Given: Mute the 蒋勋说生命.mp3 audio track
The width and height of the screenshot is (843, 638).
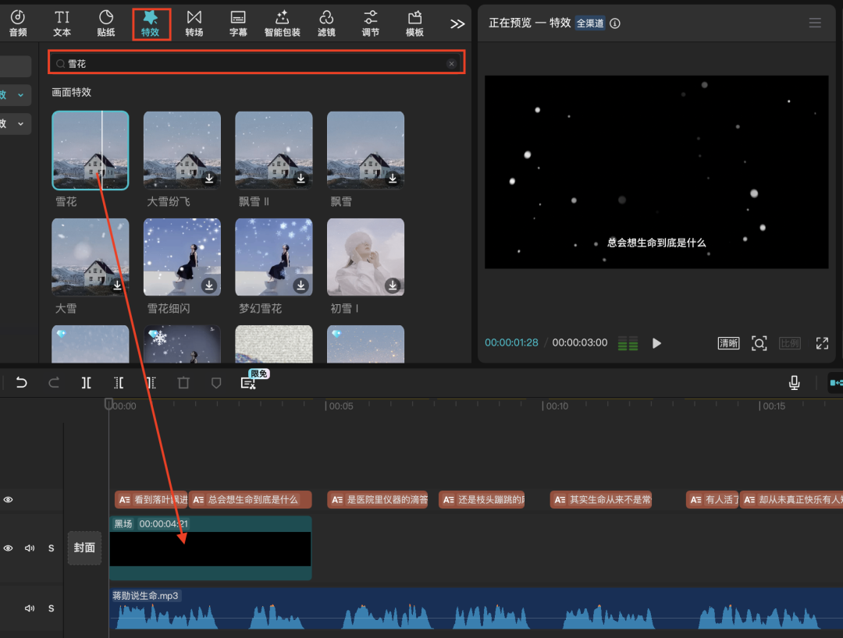Looking at the screenshot, I should click(30, 608).
